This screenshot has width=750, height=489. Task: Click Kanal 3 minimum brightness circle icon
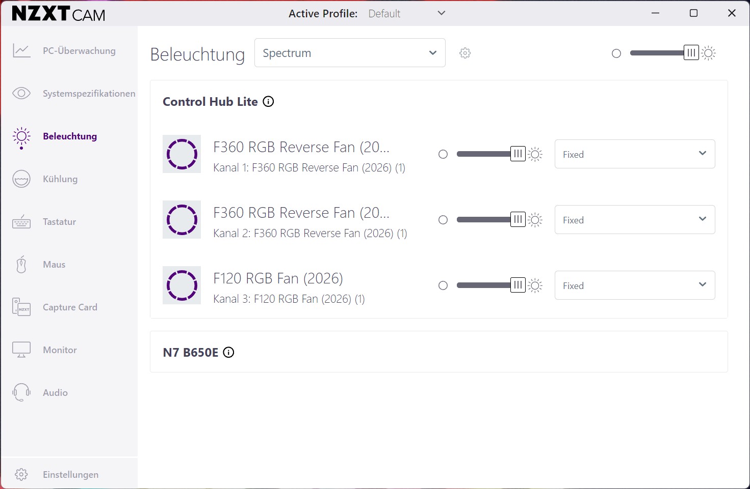click(443, 285)
